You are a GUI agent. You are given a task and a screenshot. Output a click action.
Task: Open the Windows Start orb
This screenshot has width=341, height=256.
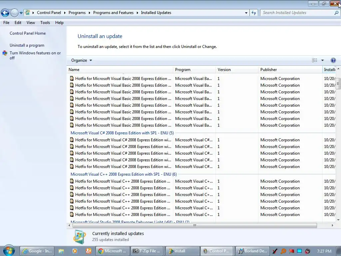tap(9, 251)
